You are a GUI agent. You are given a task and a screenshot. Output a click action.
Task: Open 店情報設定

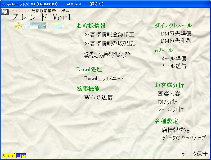coord(176,130)
